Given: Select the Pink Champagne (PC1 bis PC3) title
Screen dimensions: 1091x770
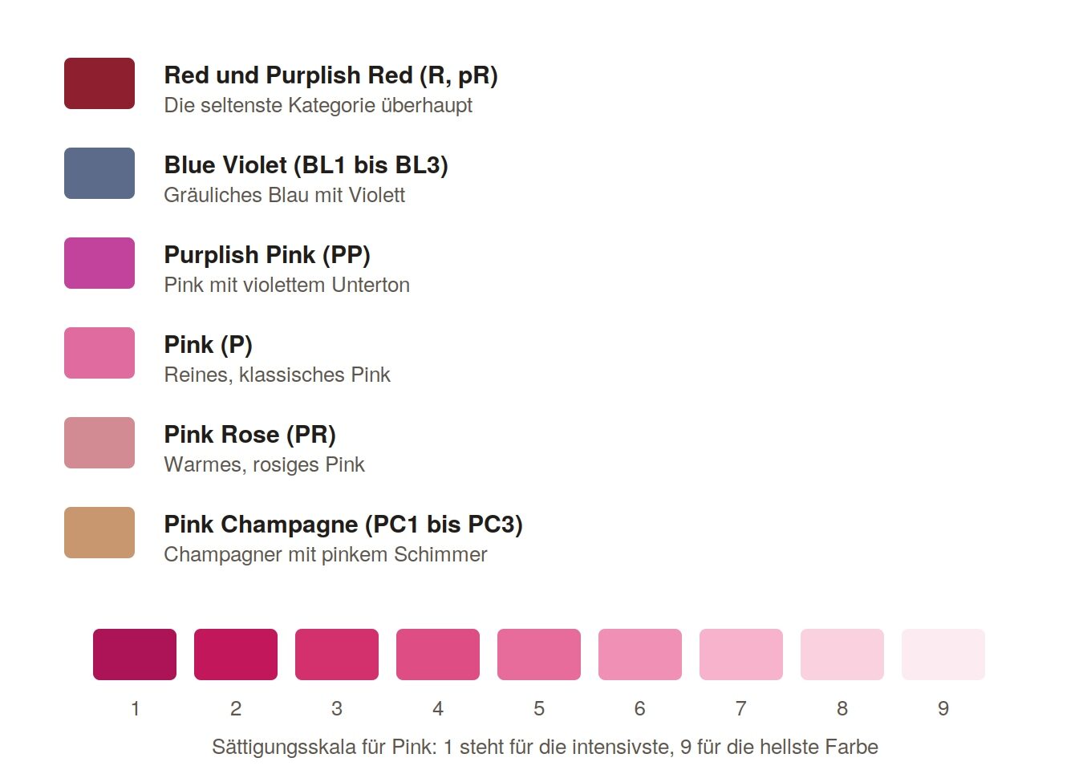Looking at the screenshot, I should (x=343, y=525).
